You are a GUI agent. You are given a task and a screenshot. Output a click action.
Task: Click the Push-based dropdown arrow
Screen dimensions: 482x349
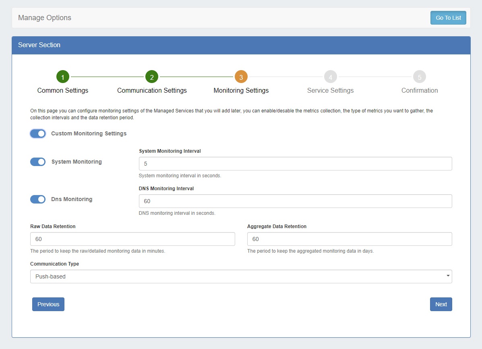click(448, 276)
